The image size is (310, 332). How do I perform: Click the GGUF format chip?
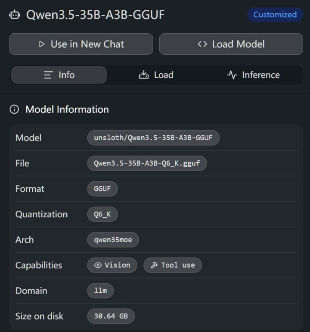pos(102,189)
